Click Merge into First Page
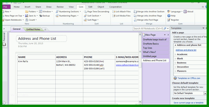 [x=146, y=20]
